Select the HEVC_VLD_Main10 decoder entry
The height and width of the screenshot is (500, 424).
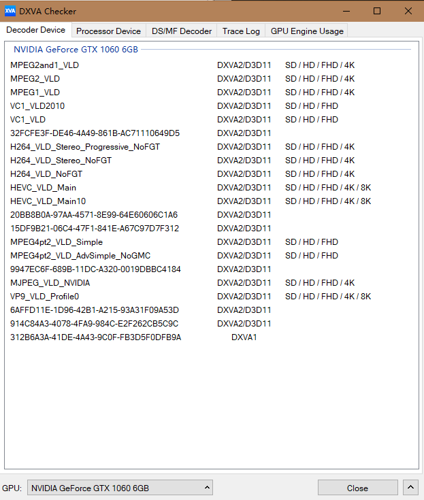(x=48, y=201)
